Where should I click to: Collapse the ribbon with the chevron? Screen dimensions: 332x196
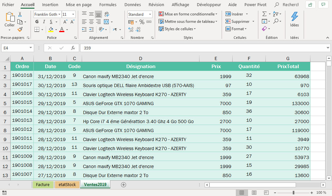tap(327, 38)
